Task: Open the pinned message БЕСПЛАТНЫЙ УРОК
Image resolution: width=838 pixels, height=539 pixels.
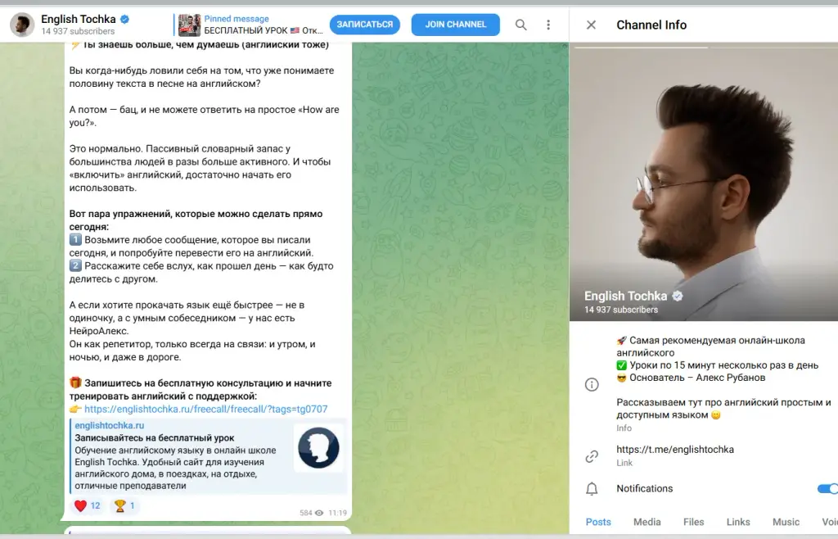Action: coord(250,25)
